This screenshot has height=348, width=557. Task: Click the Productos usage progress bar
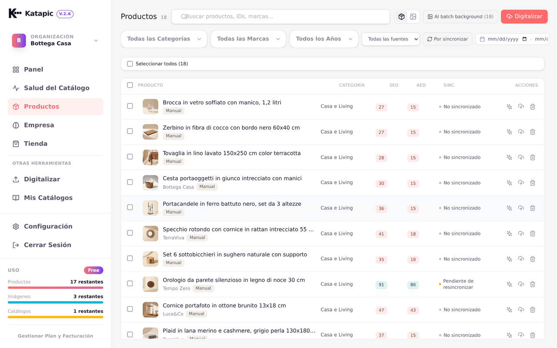55,288
